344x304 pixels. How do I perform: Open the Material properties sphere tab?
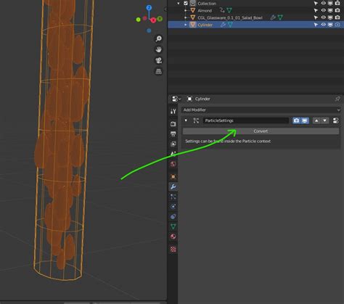pos(173,237)
